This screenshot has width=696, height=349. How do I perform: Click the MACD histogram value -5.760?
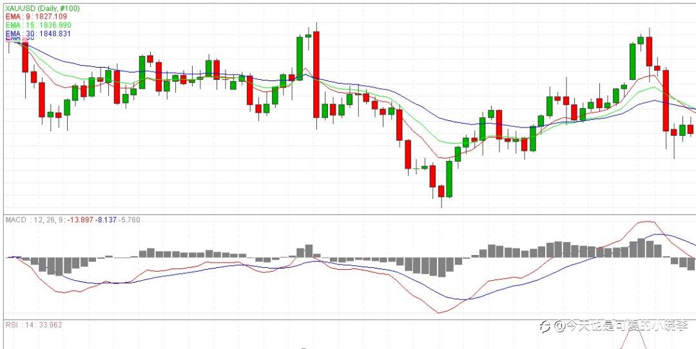coord(130,220)
